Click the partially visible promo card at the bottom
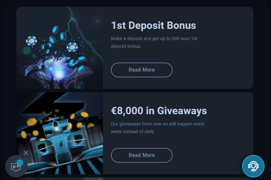This screenshot has width=271, height=180. point(135,179)
